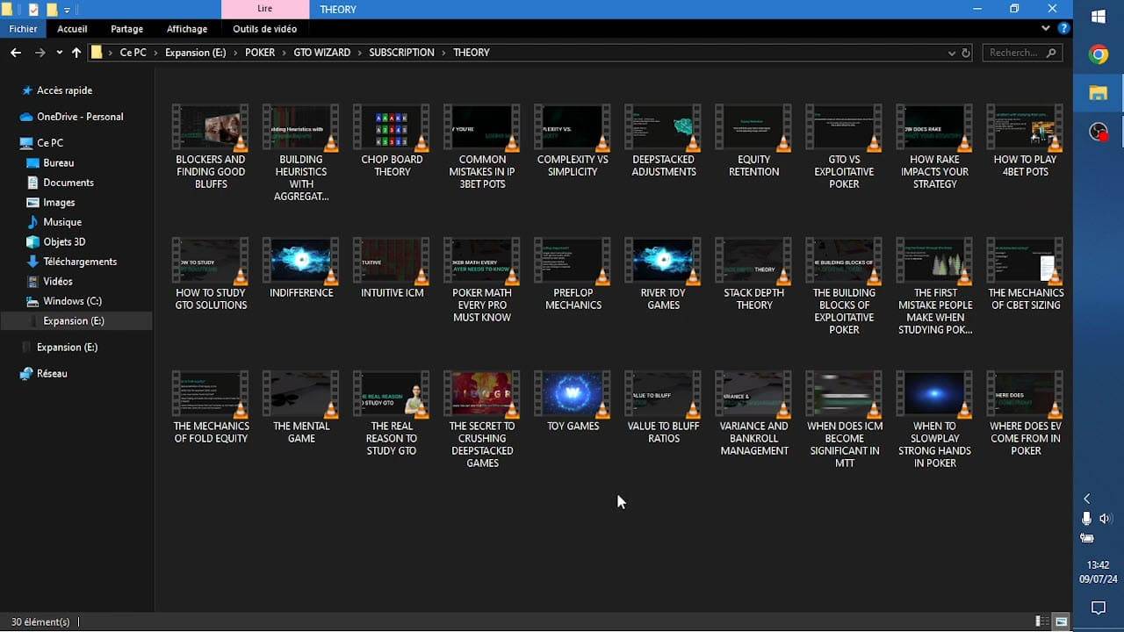Switch to large thumbnails view icon
Screen dimensions: 1124x632
point(1061,621)
